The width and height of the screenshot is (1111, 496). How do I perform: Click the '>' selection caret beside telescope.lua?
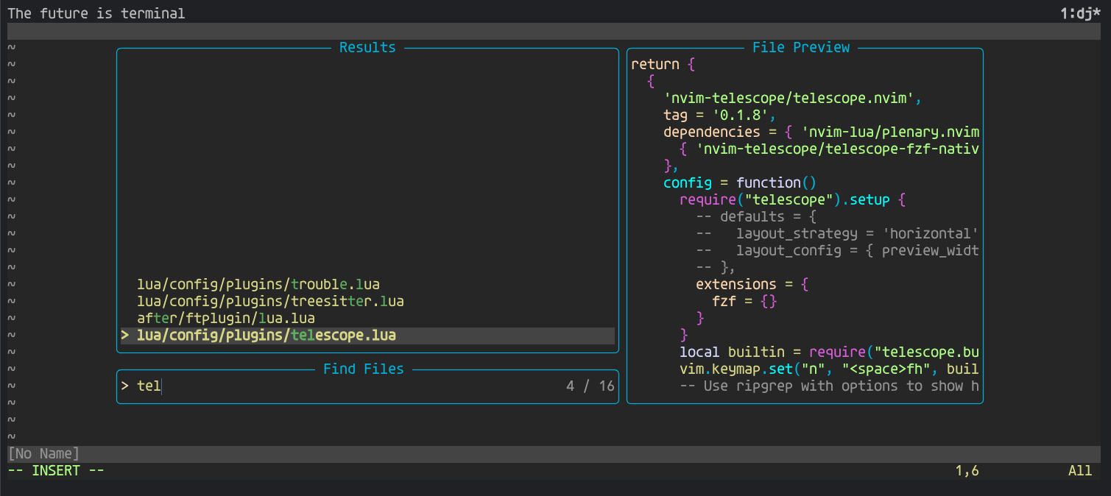click(124, 336)
